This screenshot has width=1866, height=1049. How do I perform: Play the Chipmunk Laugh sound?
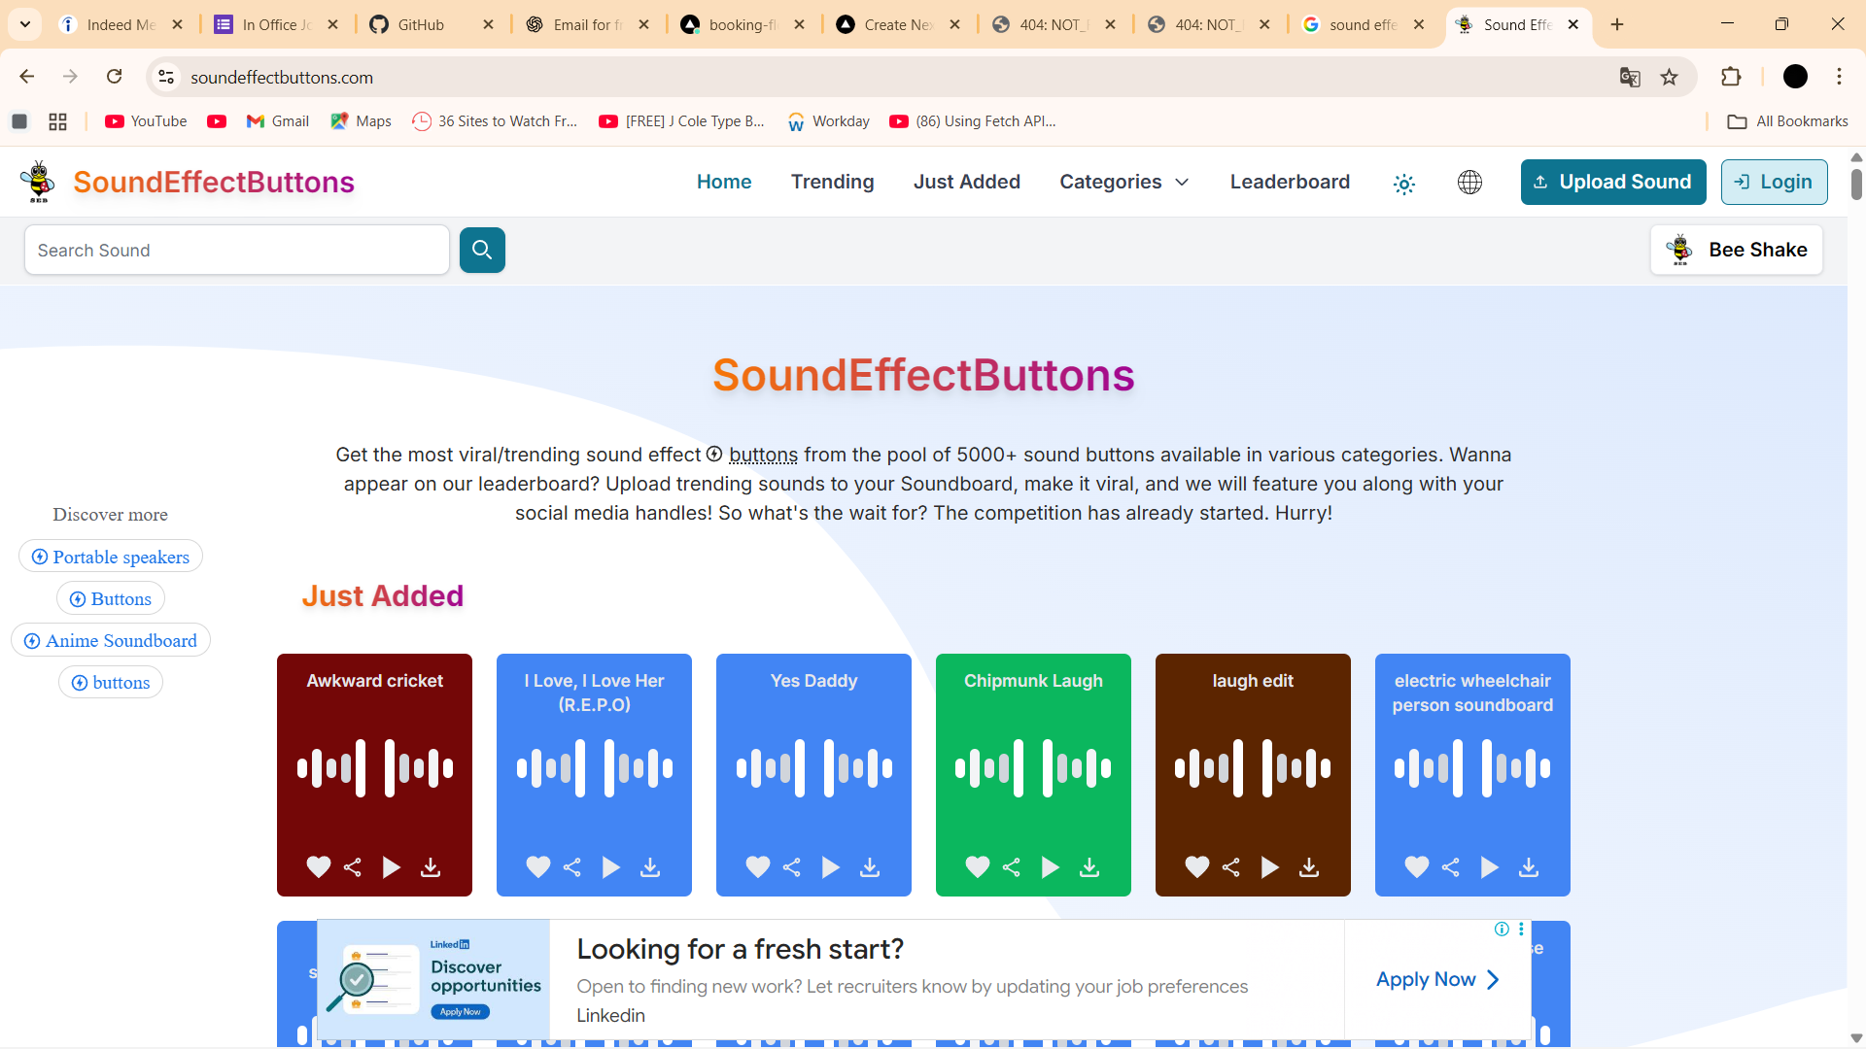(1051, 866)
